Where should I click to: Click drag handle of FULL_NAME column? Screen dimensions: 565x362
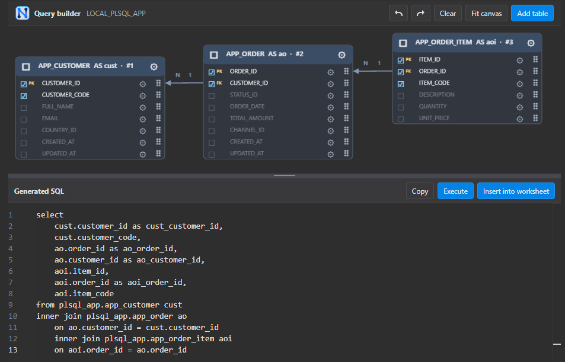[x=158, y=107]
